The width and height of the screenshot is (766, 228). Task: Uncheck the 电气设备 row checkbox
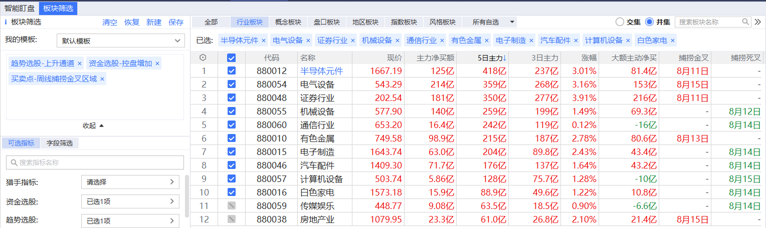point(231,84)
